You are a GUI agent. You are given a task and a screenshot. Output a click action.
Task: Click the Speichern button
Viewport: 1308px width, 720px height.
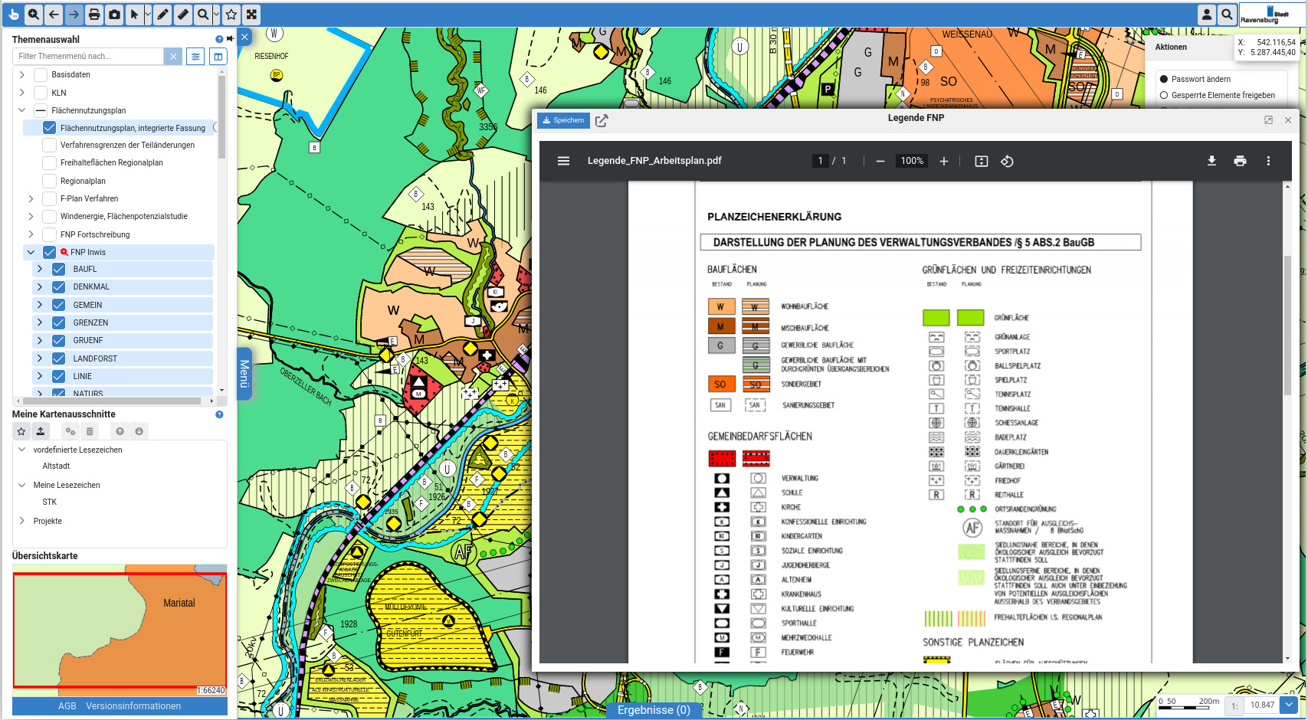point(563,120)
